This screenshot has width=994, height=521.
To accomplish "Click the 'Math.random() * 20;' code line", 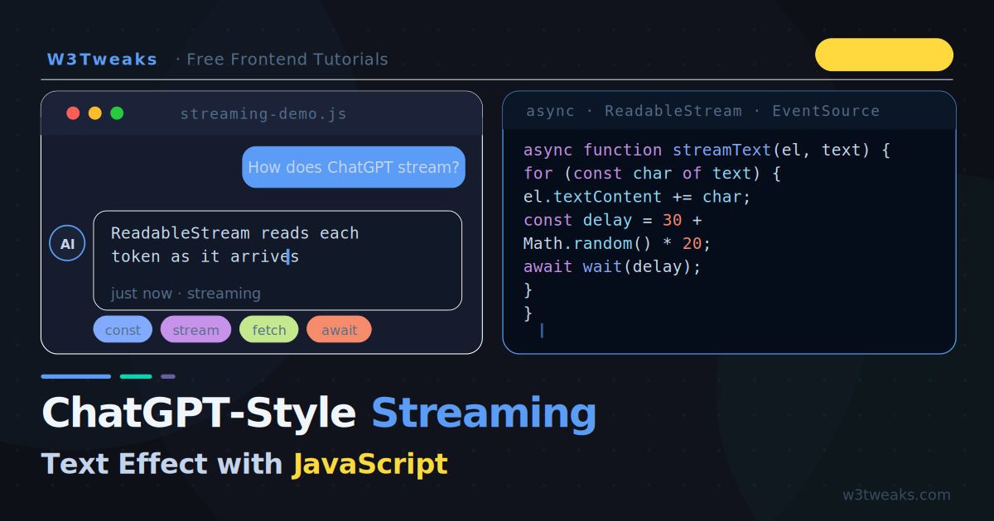I will [617, 243].
